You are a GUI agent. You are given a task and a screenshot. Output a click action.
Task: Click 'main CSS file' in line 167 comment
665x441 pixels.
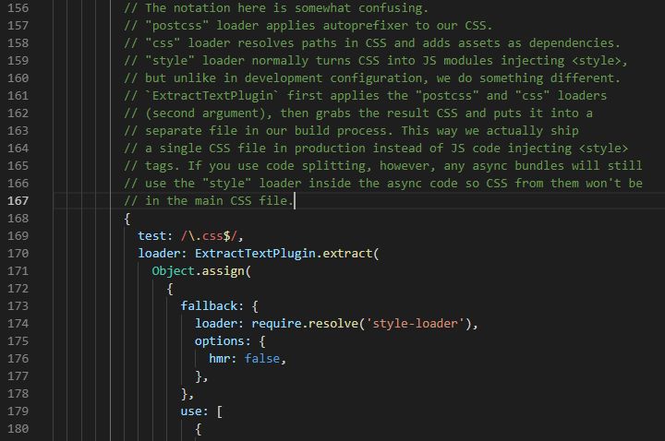pos(240,201)
